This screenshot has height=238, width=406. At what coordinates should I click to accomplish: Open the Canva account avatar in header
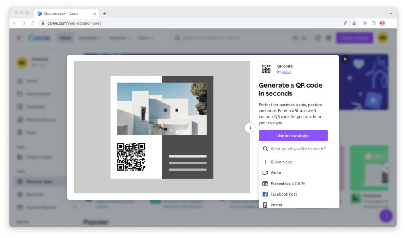pos(383,38)
